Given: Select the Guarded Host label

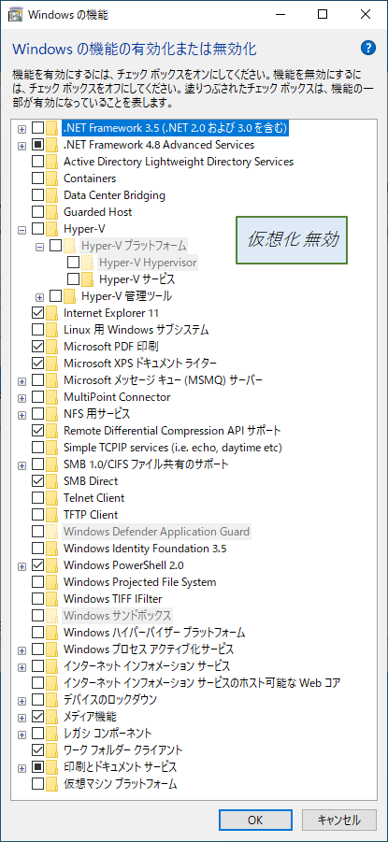Looking at the screenshot, I should (98, 212).
